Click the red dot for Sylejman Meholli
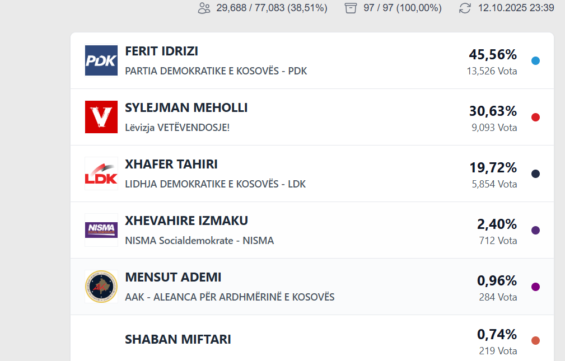Screen dimensions: 565x361 pyautogui.click(x=535, y=118)
